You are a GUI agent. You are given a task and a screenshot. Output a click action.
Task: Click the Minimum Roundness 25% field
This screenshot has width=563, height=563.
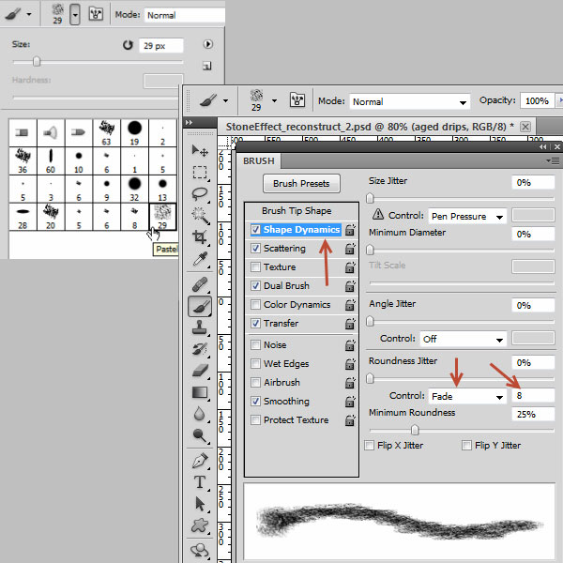pyautogui.click(x=533, y=415)
